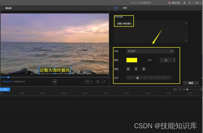Zoom out the timeline with minus magnifier
203x133 pixels.
tap(180, 90)
